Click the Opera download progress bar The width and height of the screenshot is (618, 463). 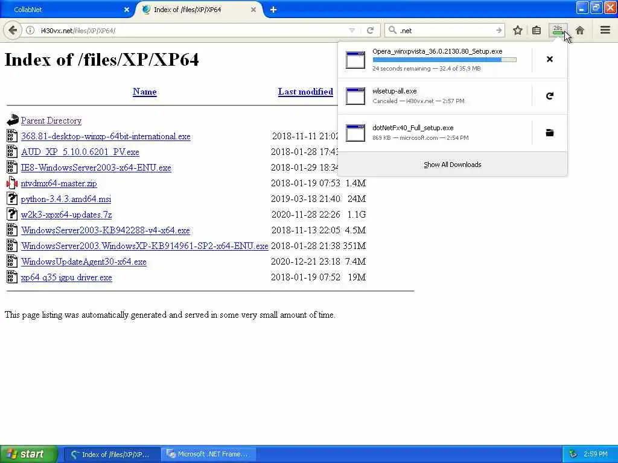pyautogui.click(x=444, y=60)
